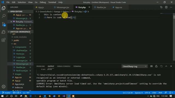Open the Extensions view in activity bar
Image resolution: width=175 pixels, height=98 pixels.
tap(4, 40)
